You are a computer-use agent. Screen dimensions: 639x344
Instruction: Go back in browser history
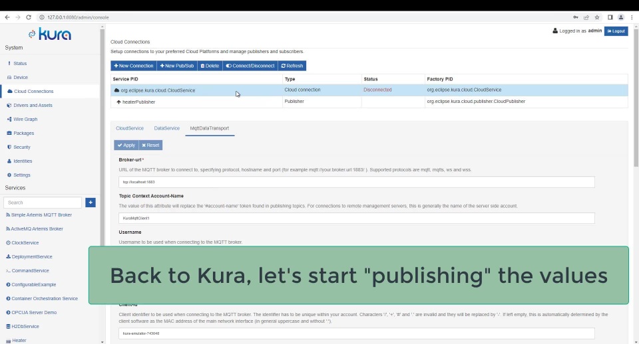(7, 17)
